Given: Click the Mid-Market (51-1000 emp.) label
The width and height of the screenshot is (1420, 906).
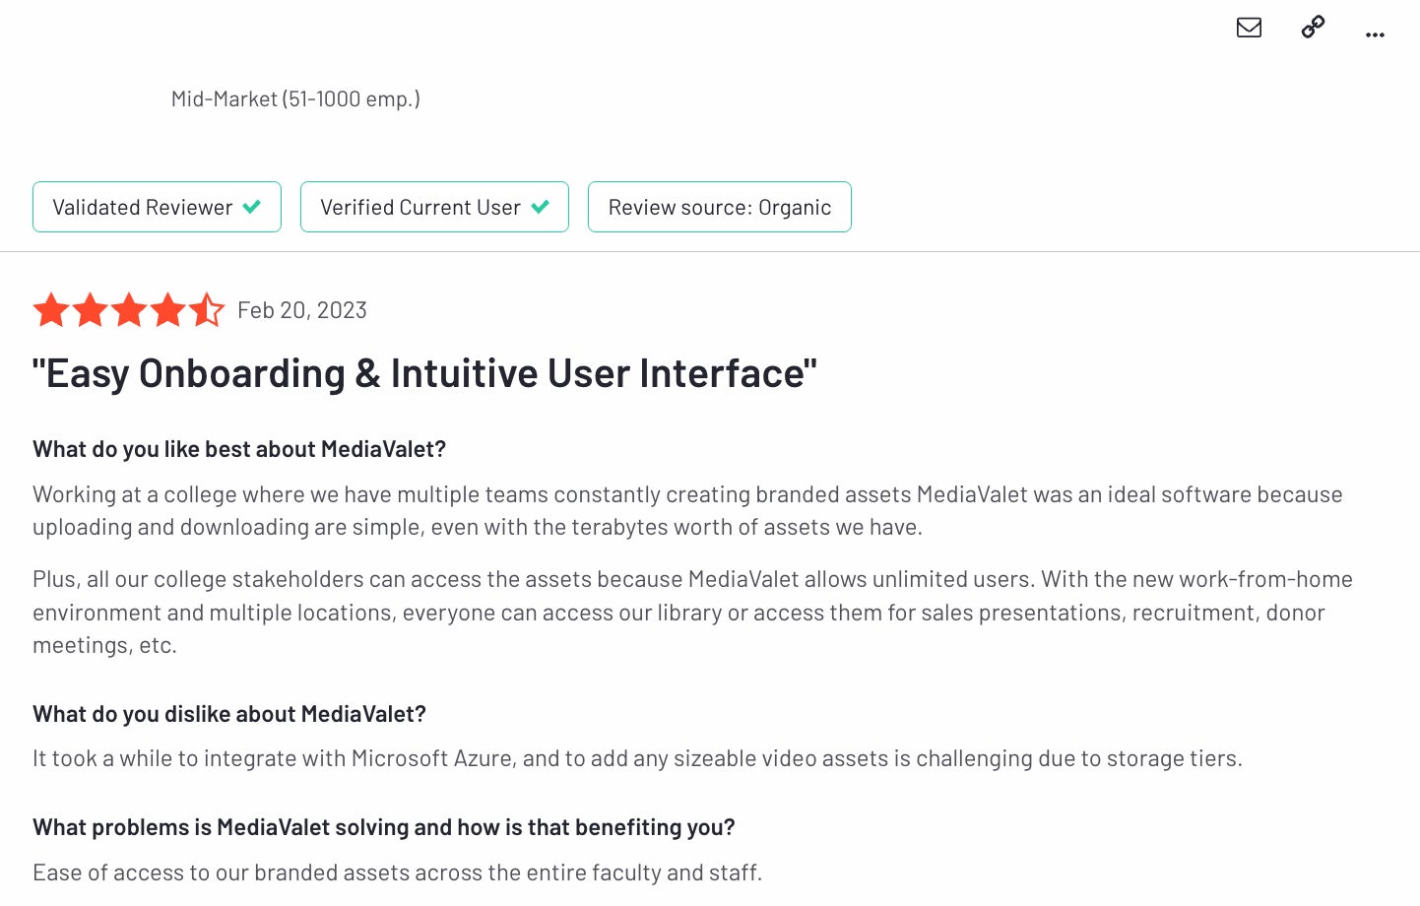Looking at the screenshot, I should point(295,98).
